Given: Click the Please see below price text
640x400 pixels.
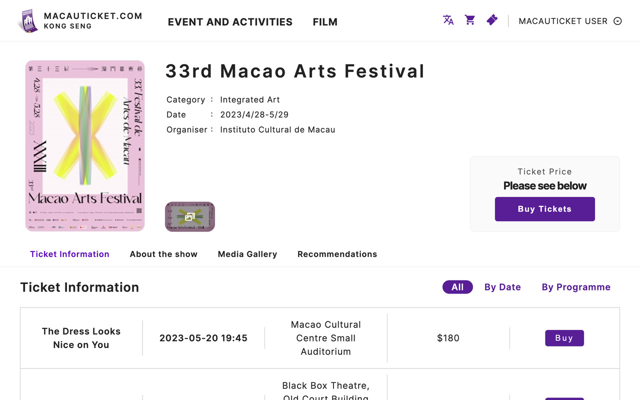Looking at the screenshot, I should [x=545, y=185].
